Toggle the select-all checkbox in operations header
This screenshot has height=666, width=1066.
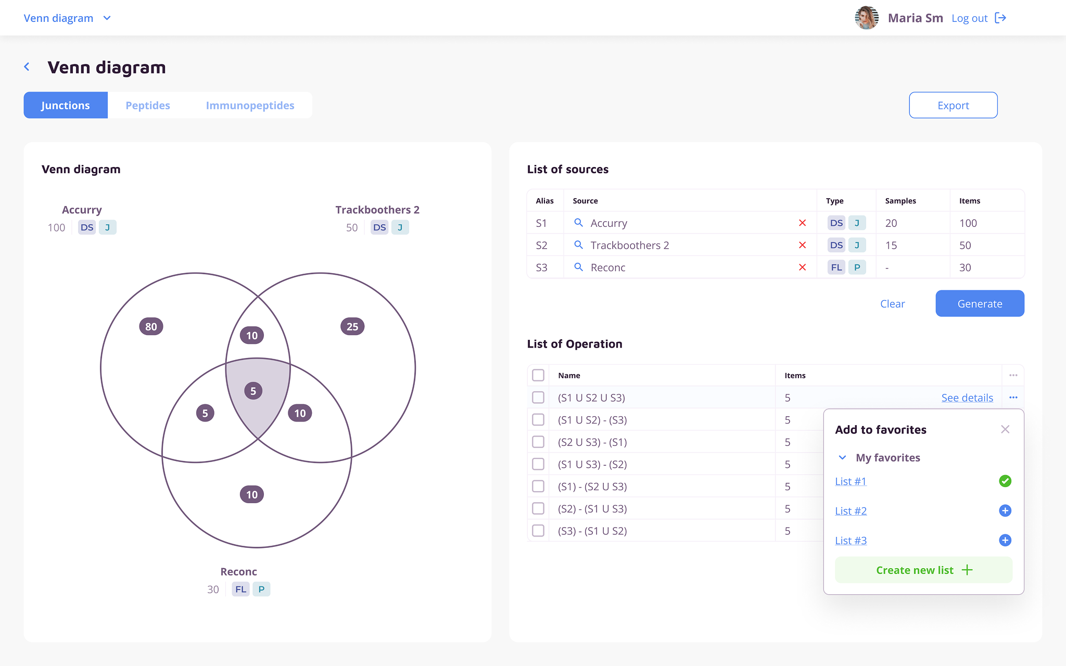(x=538, y=375)
